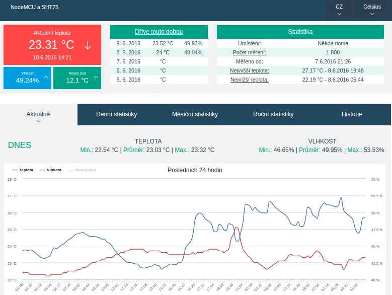Click the red Aktuální teplota tile
This screenshot has height=295, width=392.
pyautogui.click(x=52, y=45)
